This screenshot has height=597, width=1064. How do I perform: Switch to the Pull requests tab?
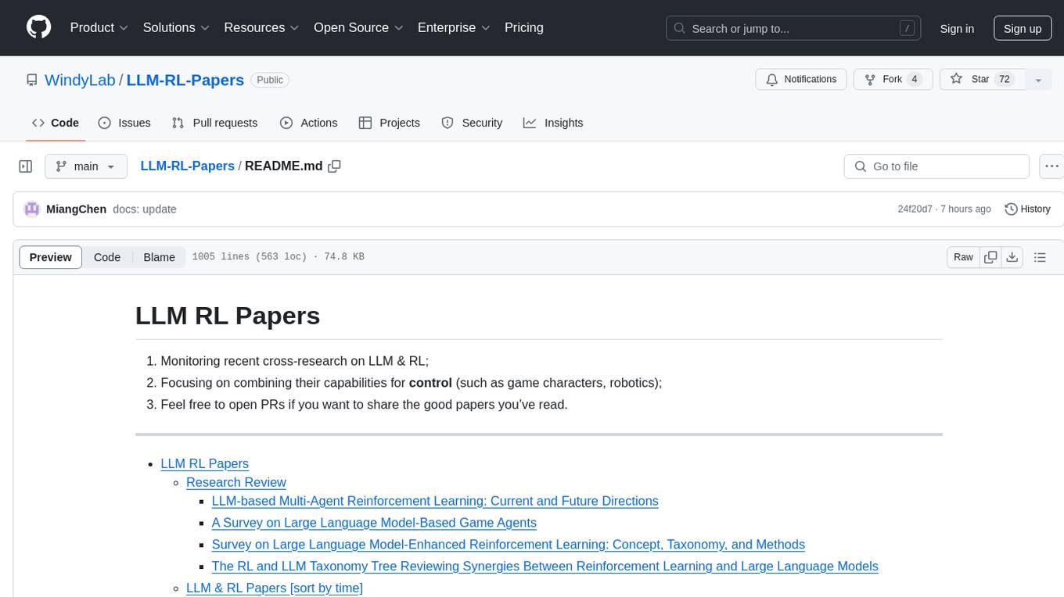coord(214,123)
